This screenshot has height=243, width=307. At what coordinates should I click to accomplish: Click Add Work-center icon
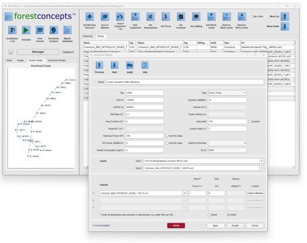pyautogui.click(x=211, y=17)
